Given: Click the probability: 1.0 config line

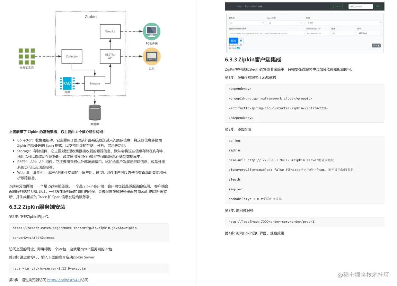Looking at the screenshot, I should [255, 199].
